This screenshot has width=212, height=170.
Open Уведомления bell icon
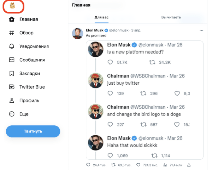click(12, 46)
